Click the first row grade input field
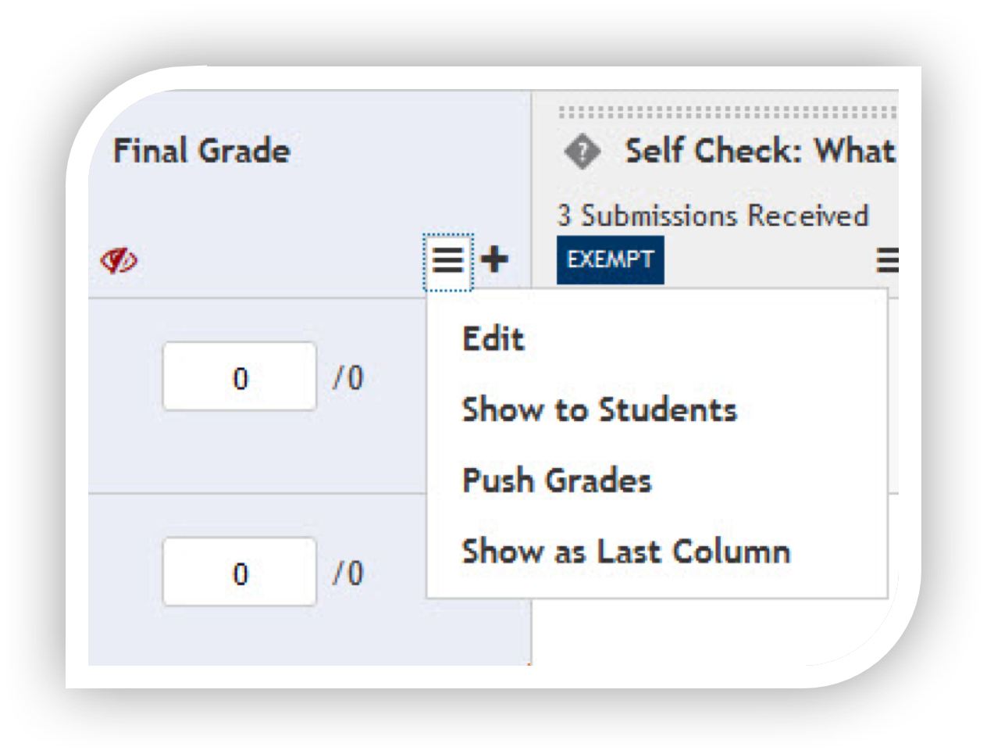987x754 pixels. coord(239,377)
